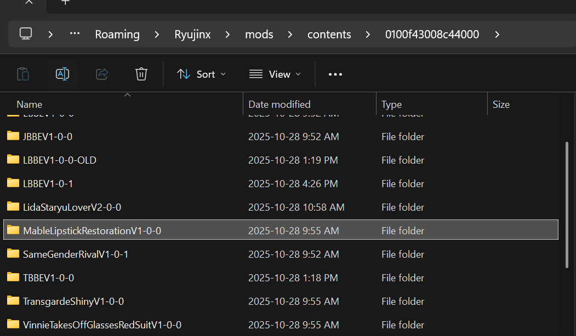Click the date modified of JBBEV1-0-0
This screenshot has width=576, height=336.
tap(294, 136)
